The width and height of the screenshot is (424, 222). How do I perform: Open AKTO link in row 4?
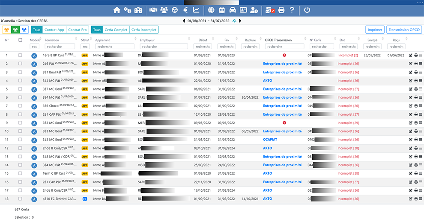[267, 81]
